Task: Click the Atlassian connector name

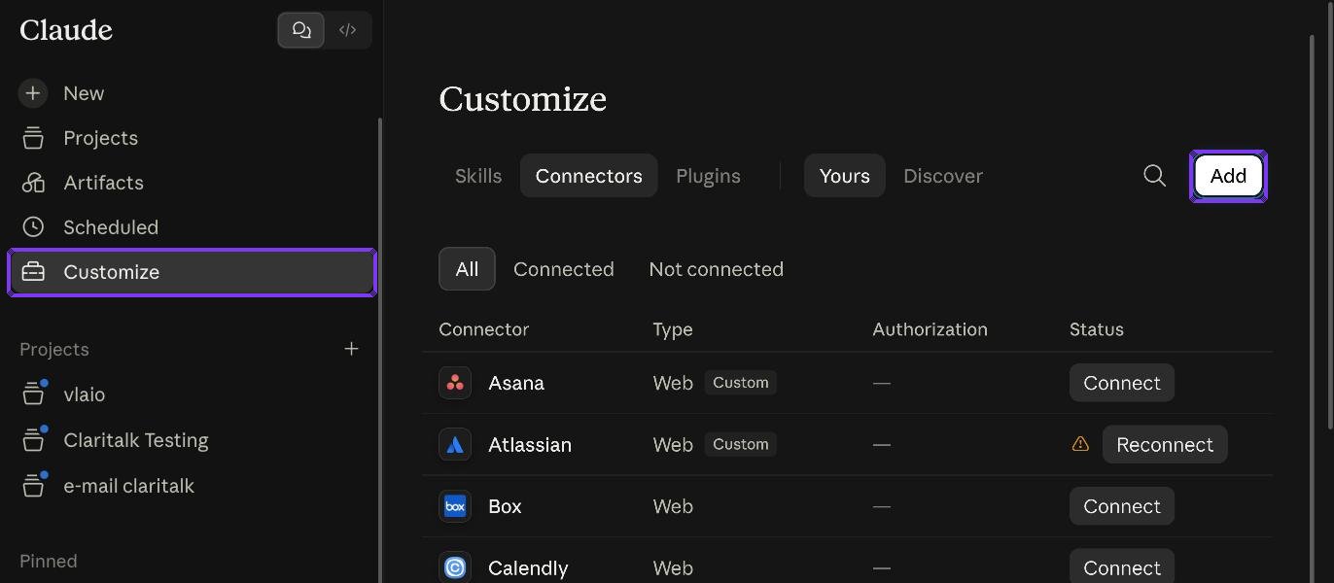Action: [530, 445]
